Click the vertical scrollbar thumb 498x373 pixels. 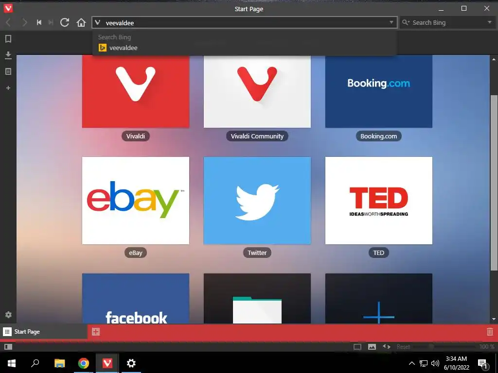pyautogui.click(x=494, y=183)
